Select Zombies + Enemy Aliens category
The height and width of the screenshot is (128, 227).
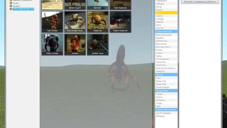tap(23, 9)
